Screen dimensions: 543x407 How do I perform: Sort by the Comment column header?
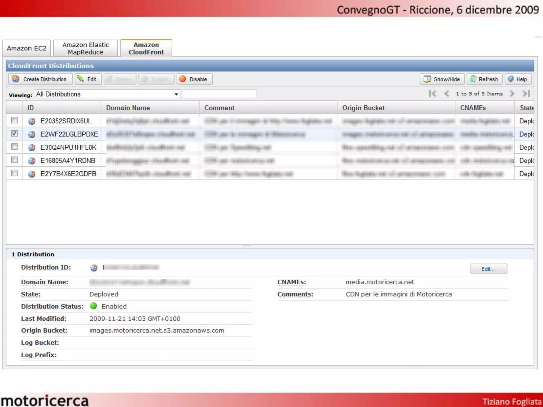[x=268, y=108]
